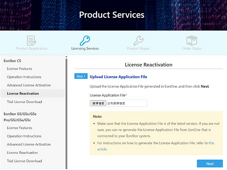Open Advanced License Activation under EonStor CS
Viewport: 227px width, 170px height.
29,85
